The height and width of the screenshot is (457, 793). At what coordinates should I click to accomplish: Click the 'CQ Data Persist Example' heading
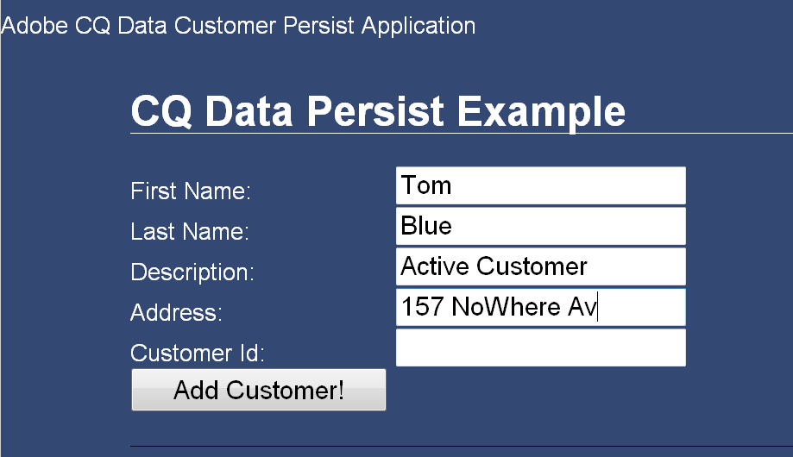point(377,112)
